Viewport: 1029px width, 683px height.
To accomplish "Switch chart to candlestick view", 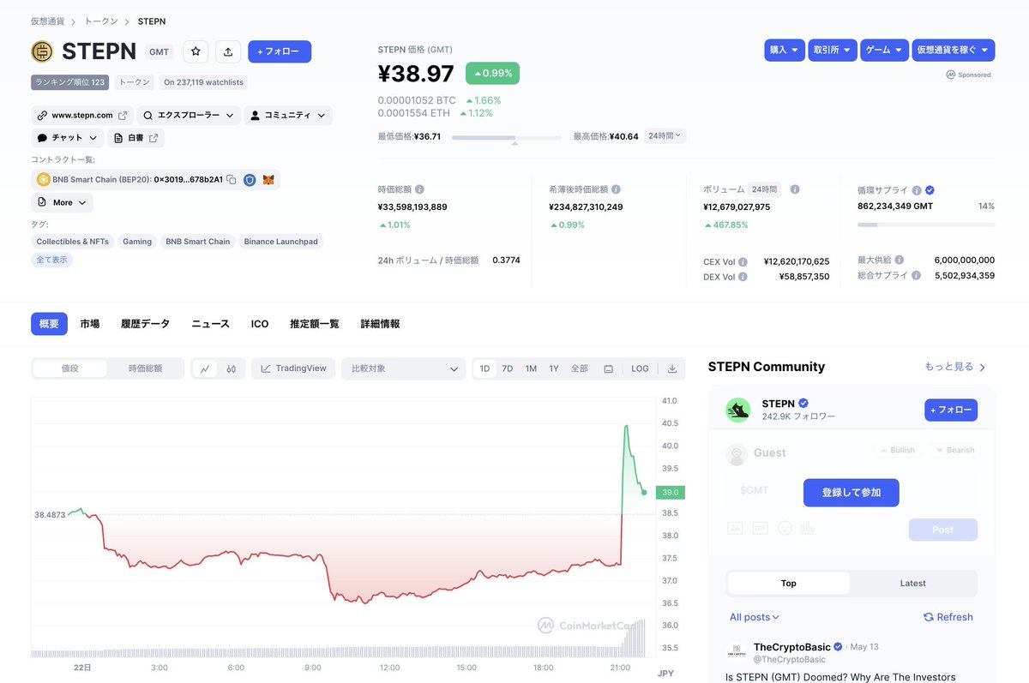I will (x=232, y=368).
